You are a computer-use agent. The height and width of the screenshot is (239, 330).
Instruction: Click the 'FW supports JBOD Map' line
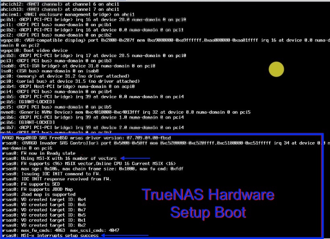coord(37,189)
